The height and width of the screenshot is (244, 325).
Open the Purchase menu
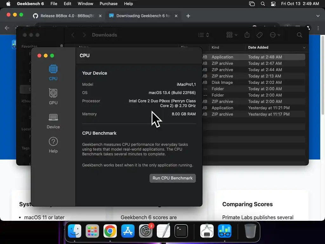[x=109, y=4]
